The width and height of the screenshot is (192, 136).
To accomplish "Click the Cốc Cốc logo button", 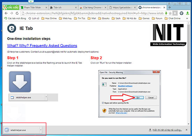I will pos(11,7).
